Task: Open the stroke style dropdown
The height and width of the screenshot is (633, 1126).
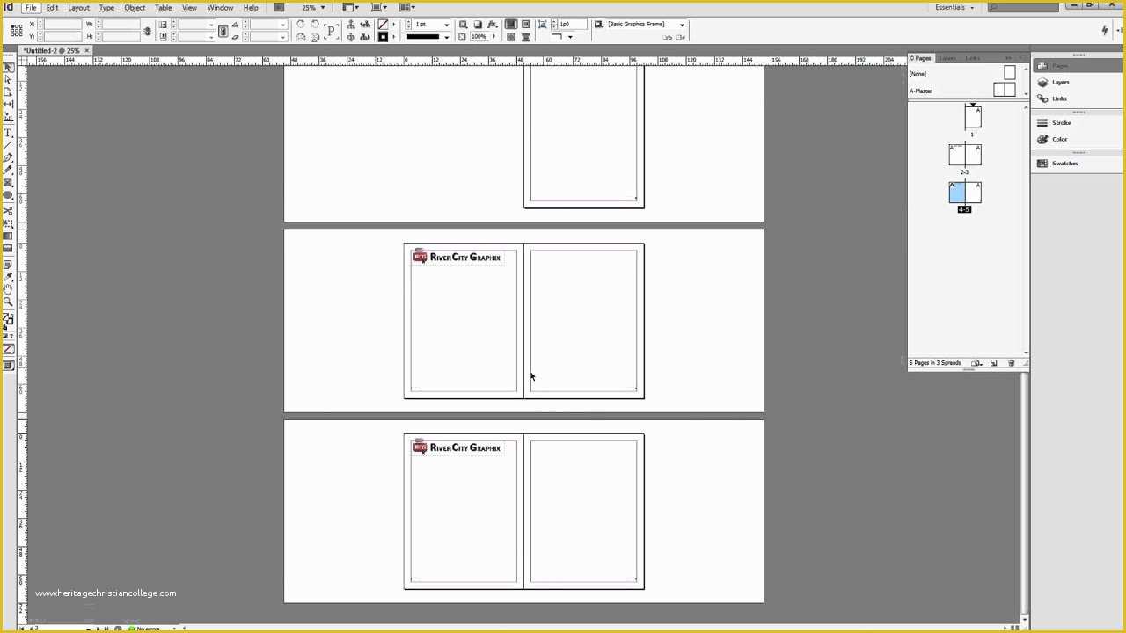Action: (x=447, y=37)
